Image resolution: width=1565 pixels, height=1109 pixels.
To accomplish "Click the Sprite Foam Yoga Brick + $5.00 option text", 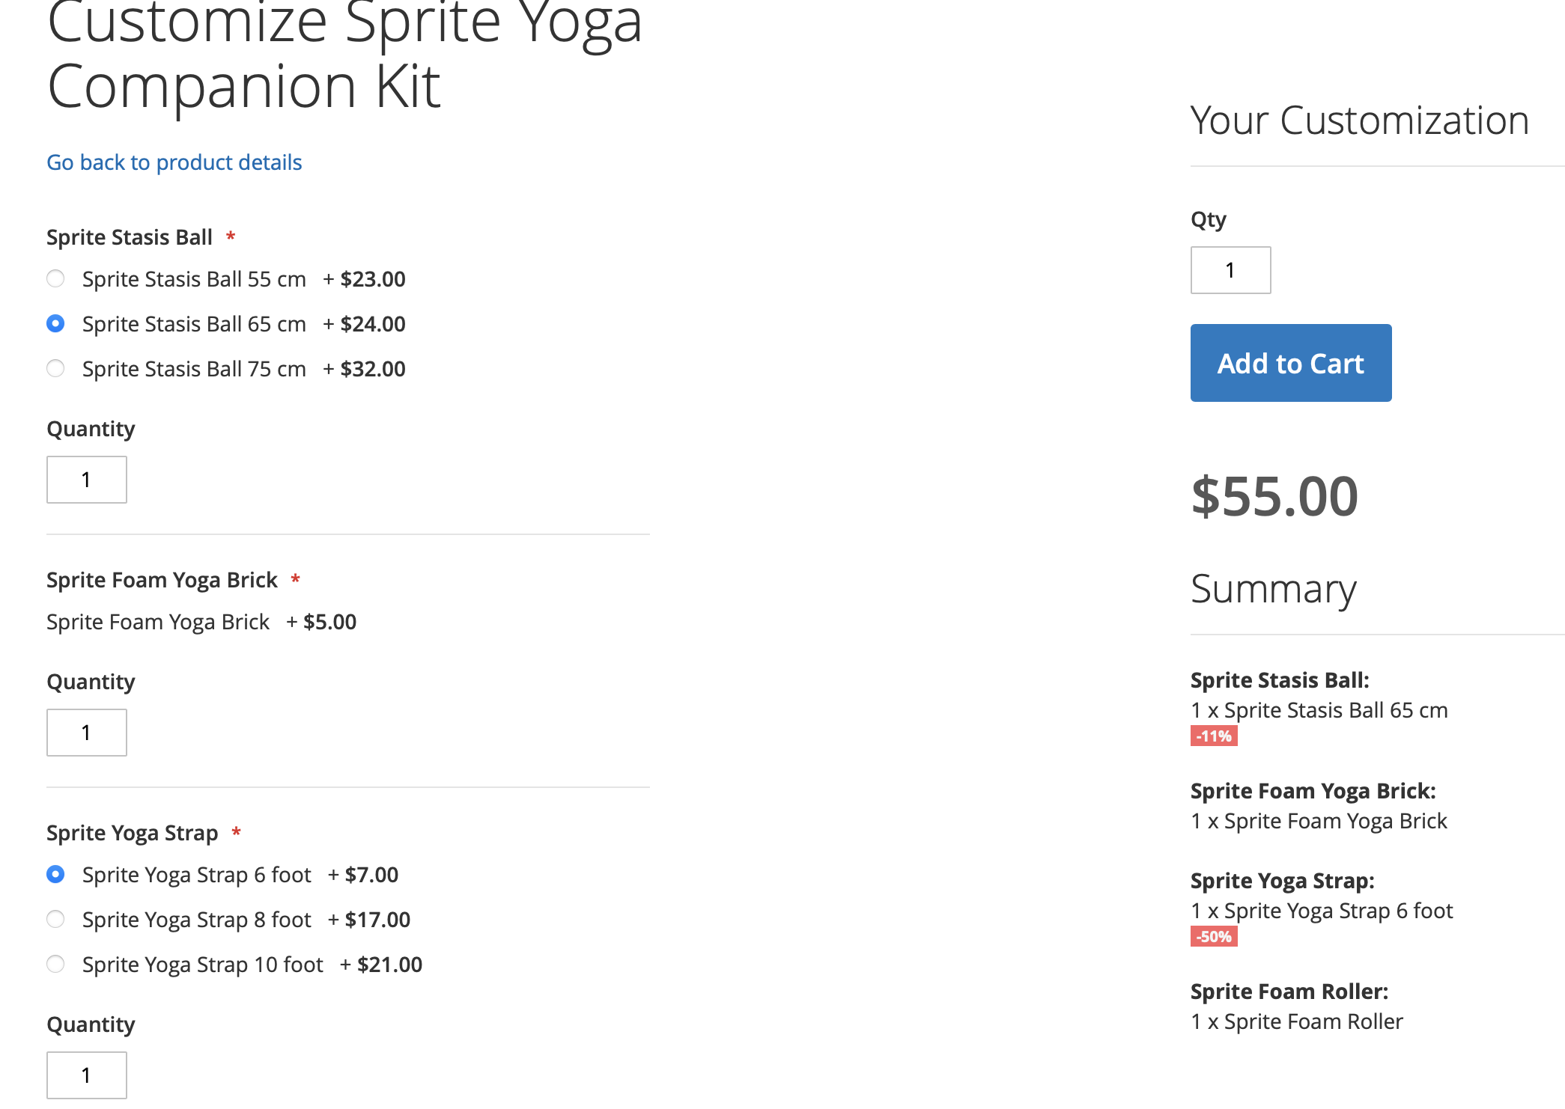I will point(201,622).
